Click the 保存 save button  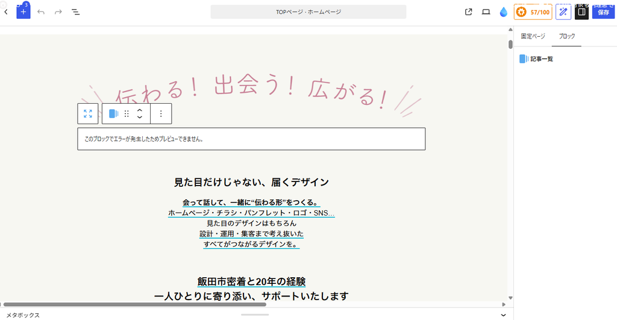click(x=603, y=12)
